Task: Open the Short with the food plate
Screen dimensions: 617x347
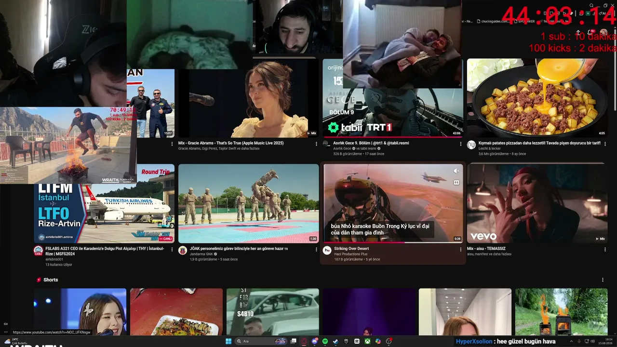Action: point(176,312)
